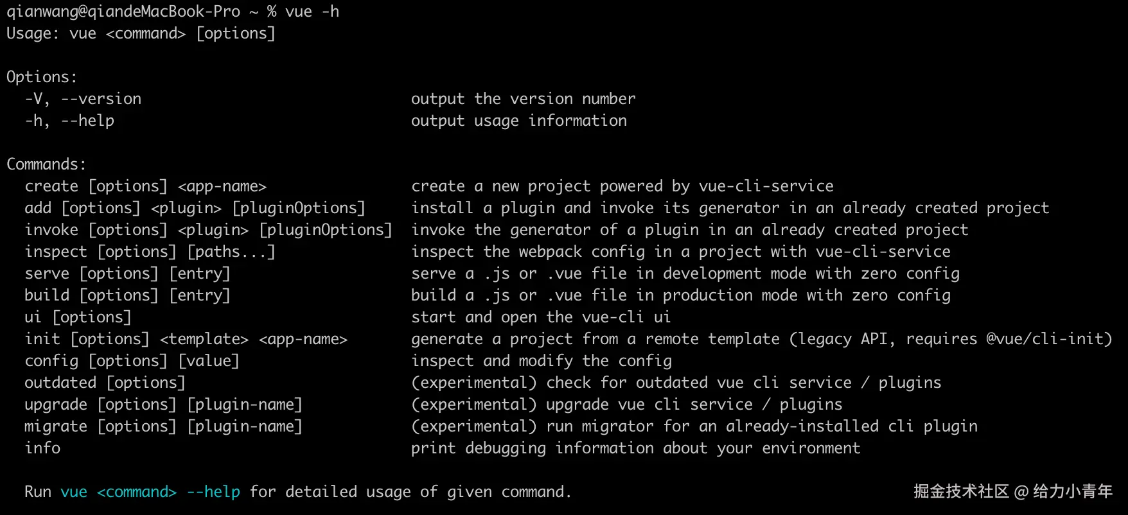Viewport: 1128px width, 515px height.
Task: Click the watermark text at bottom right
Action: coord(1012,492)
